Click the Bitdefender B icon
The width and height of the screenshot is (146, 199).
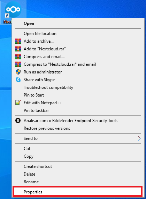(18, 121)
